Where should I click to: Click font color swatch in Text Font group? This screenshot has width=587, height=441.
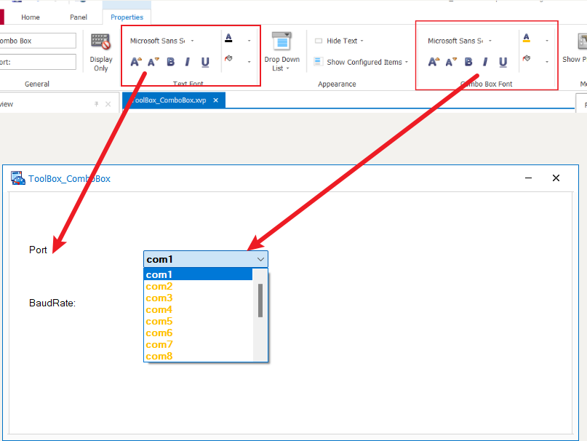[228, 38]
